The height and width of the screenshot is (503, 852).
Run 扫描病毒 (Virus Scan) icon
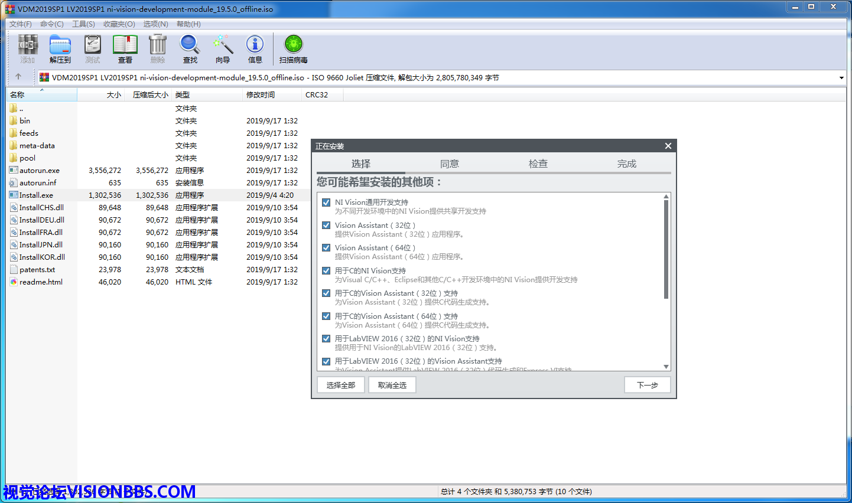click(293, 45)
